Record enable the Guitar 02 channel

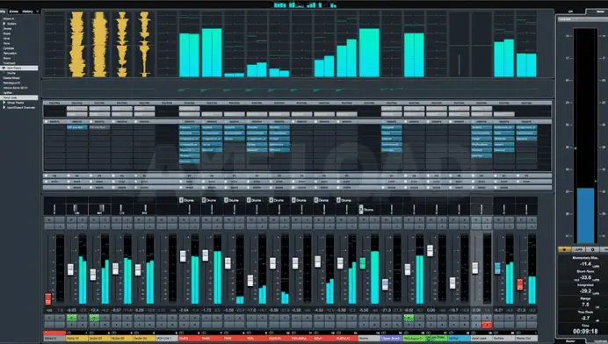tap(105, 325)
